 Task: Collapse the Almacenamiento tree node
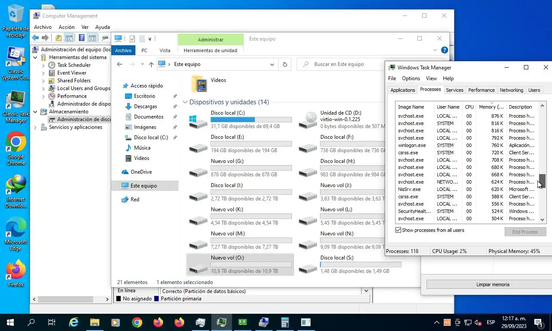click(x=35, y=112)
